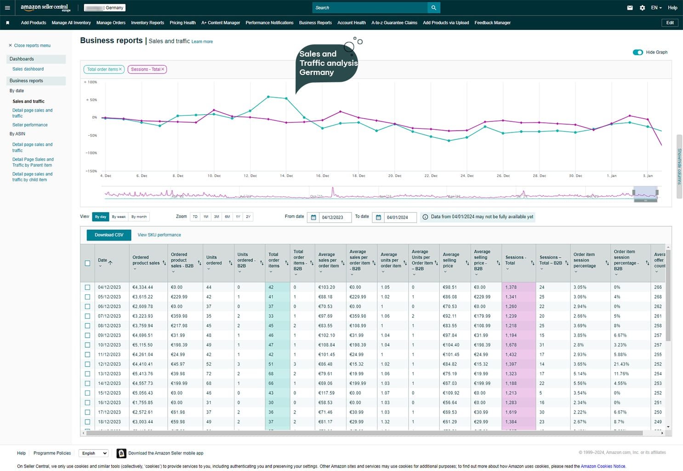Open the hamburger main menu
This screenshot has height=471, width=683.
coord(7,8)
